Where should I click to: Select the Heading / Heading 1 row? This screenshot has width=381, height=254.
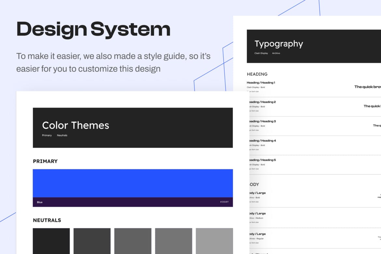261,83
